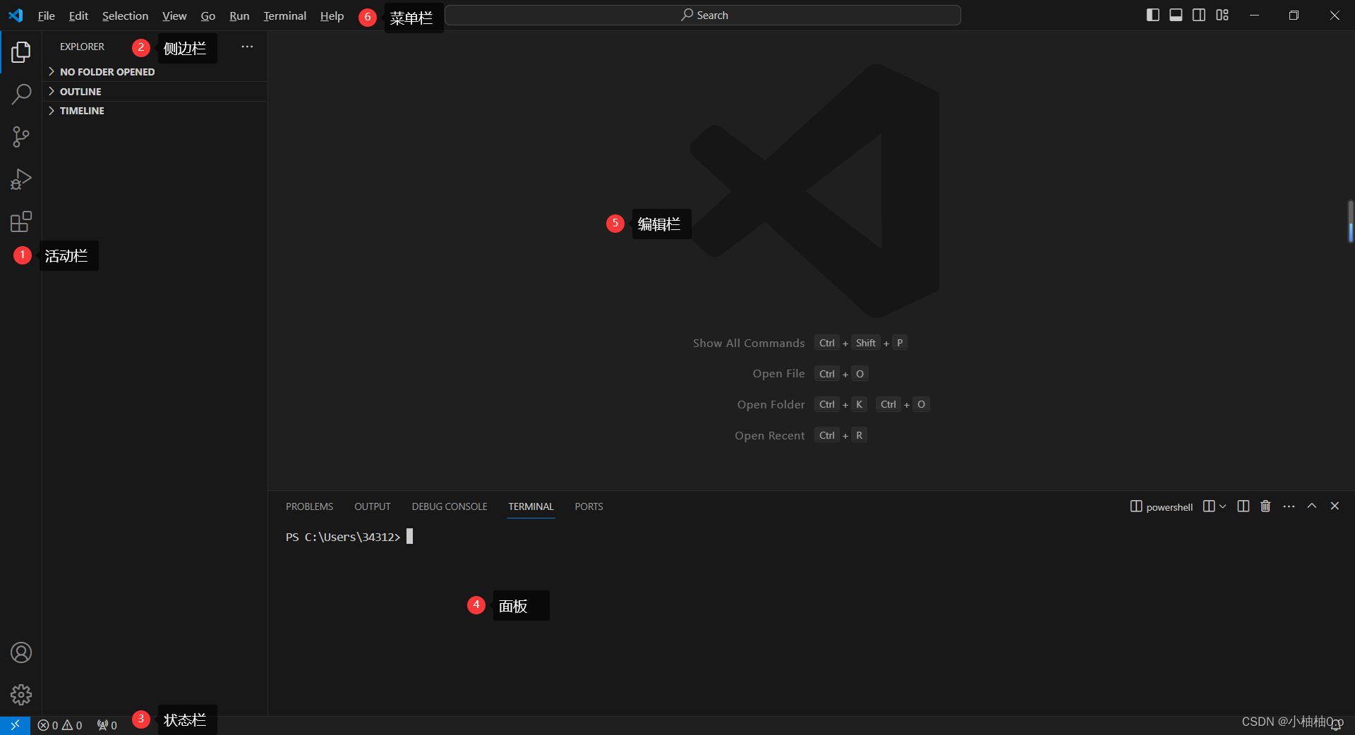The height and width of the screenshot is (735, 1355).
Task: Open the View menu
Action: [174, 16]
